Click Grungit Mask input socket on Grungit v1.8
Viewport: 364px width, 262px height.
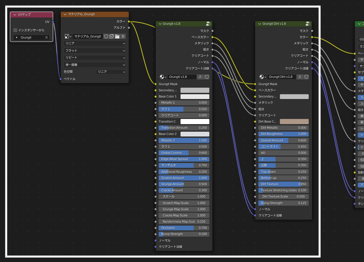point(155,84)
